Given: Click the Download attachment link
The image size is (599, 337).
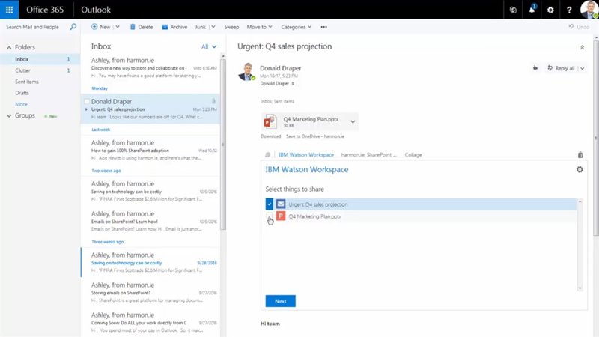Looking at the screenshot, I should 270,136.
